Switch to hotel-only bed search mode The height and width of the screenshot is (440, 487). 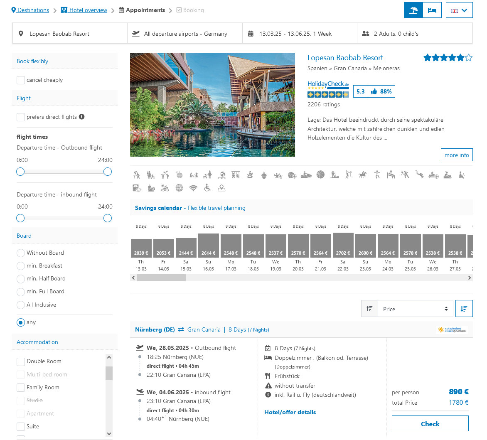coord(432,10)
